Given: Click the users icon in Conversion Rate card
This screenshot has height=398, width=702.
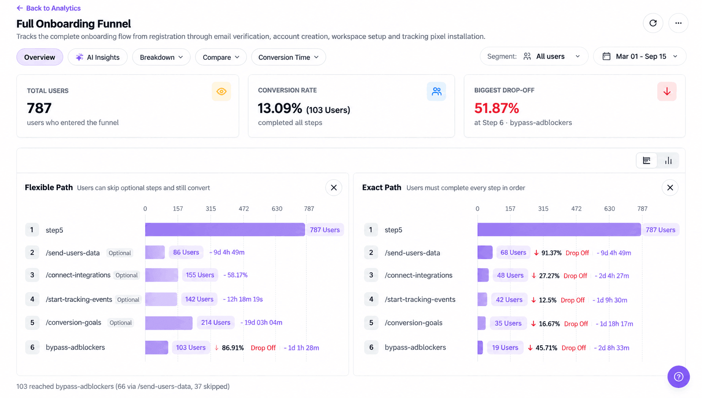Looking at the screenshot, I should click(x=436, y=91).
